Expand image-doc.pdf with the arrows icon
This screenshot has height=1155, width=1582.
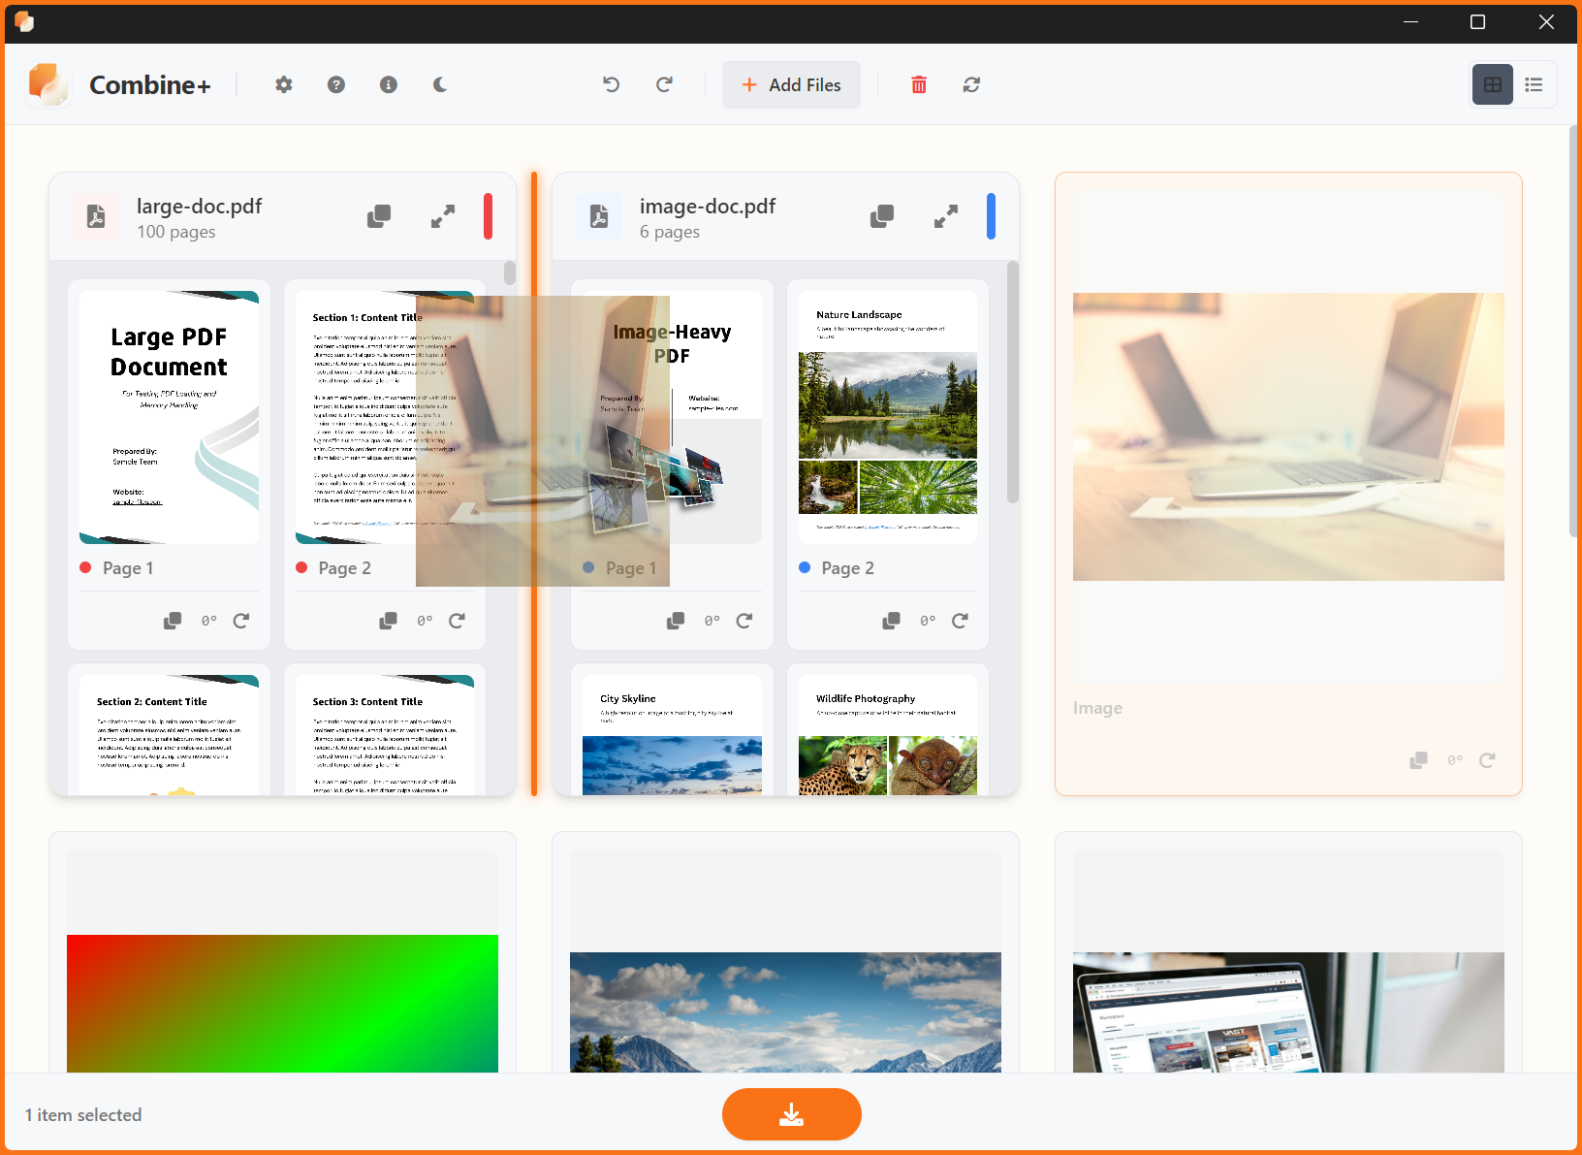tap(946, 216)
